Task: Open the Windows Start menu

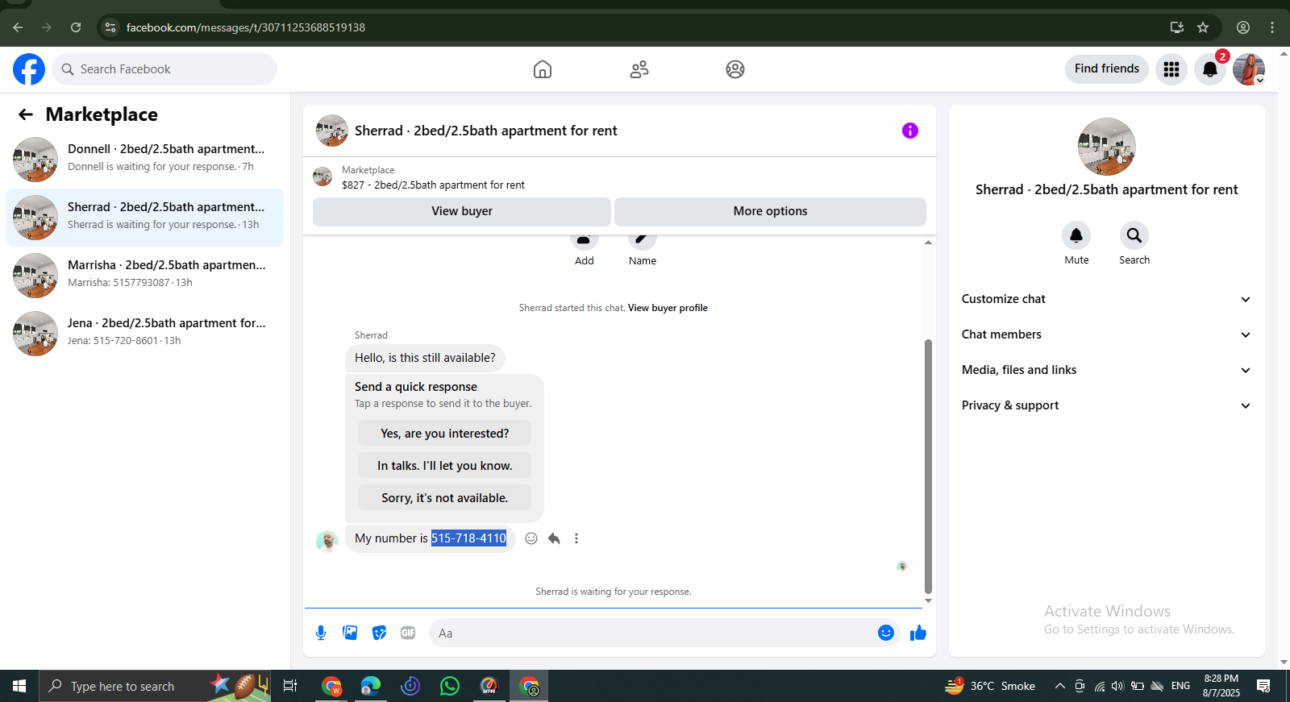Action: click(x=19, y=686)
